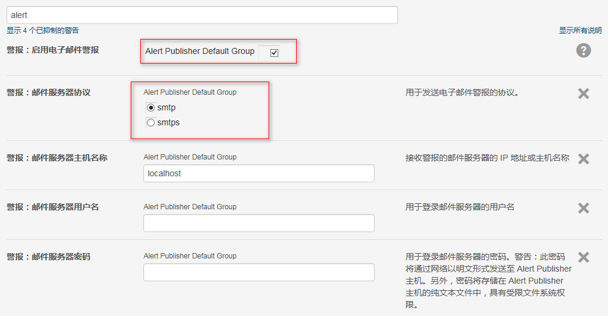Viewport: 608px width, 316px height.
Task: Click the mail server password input field
Action: click(258, 272)
